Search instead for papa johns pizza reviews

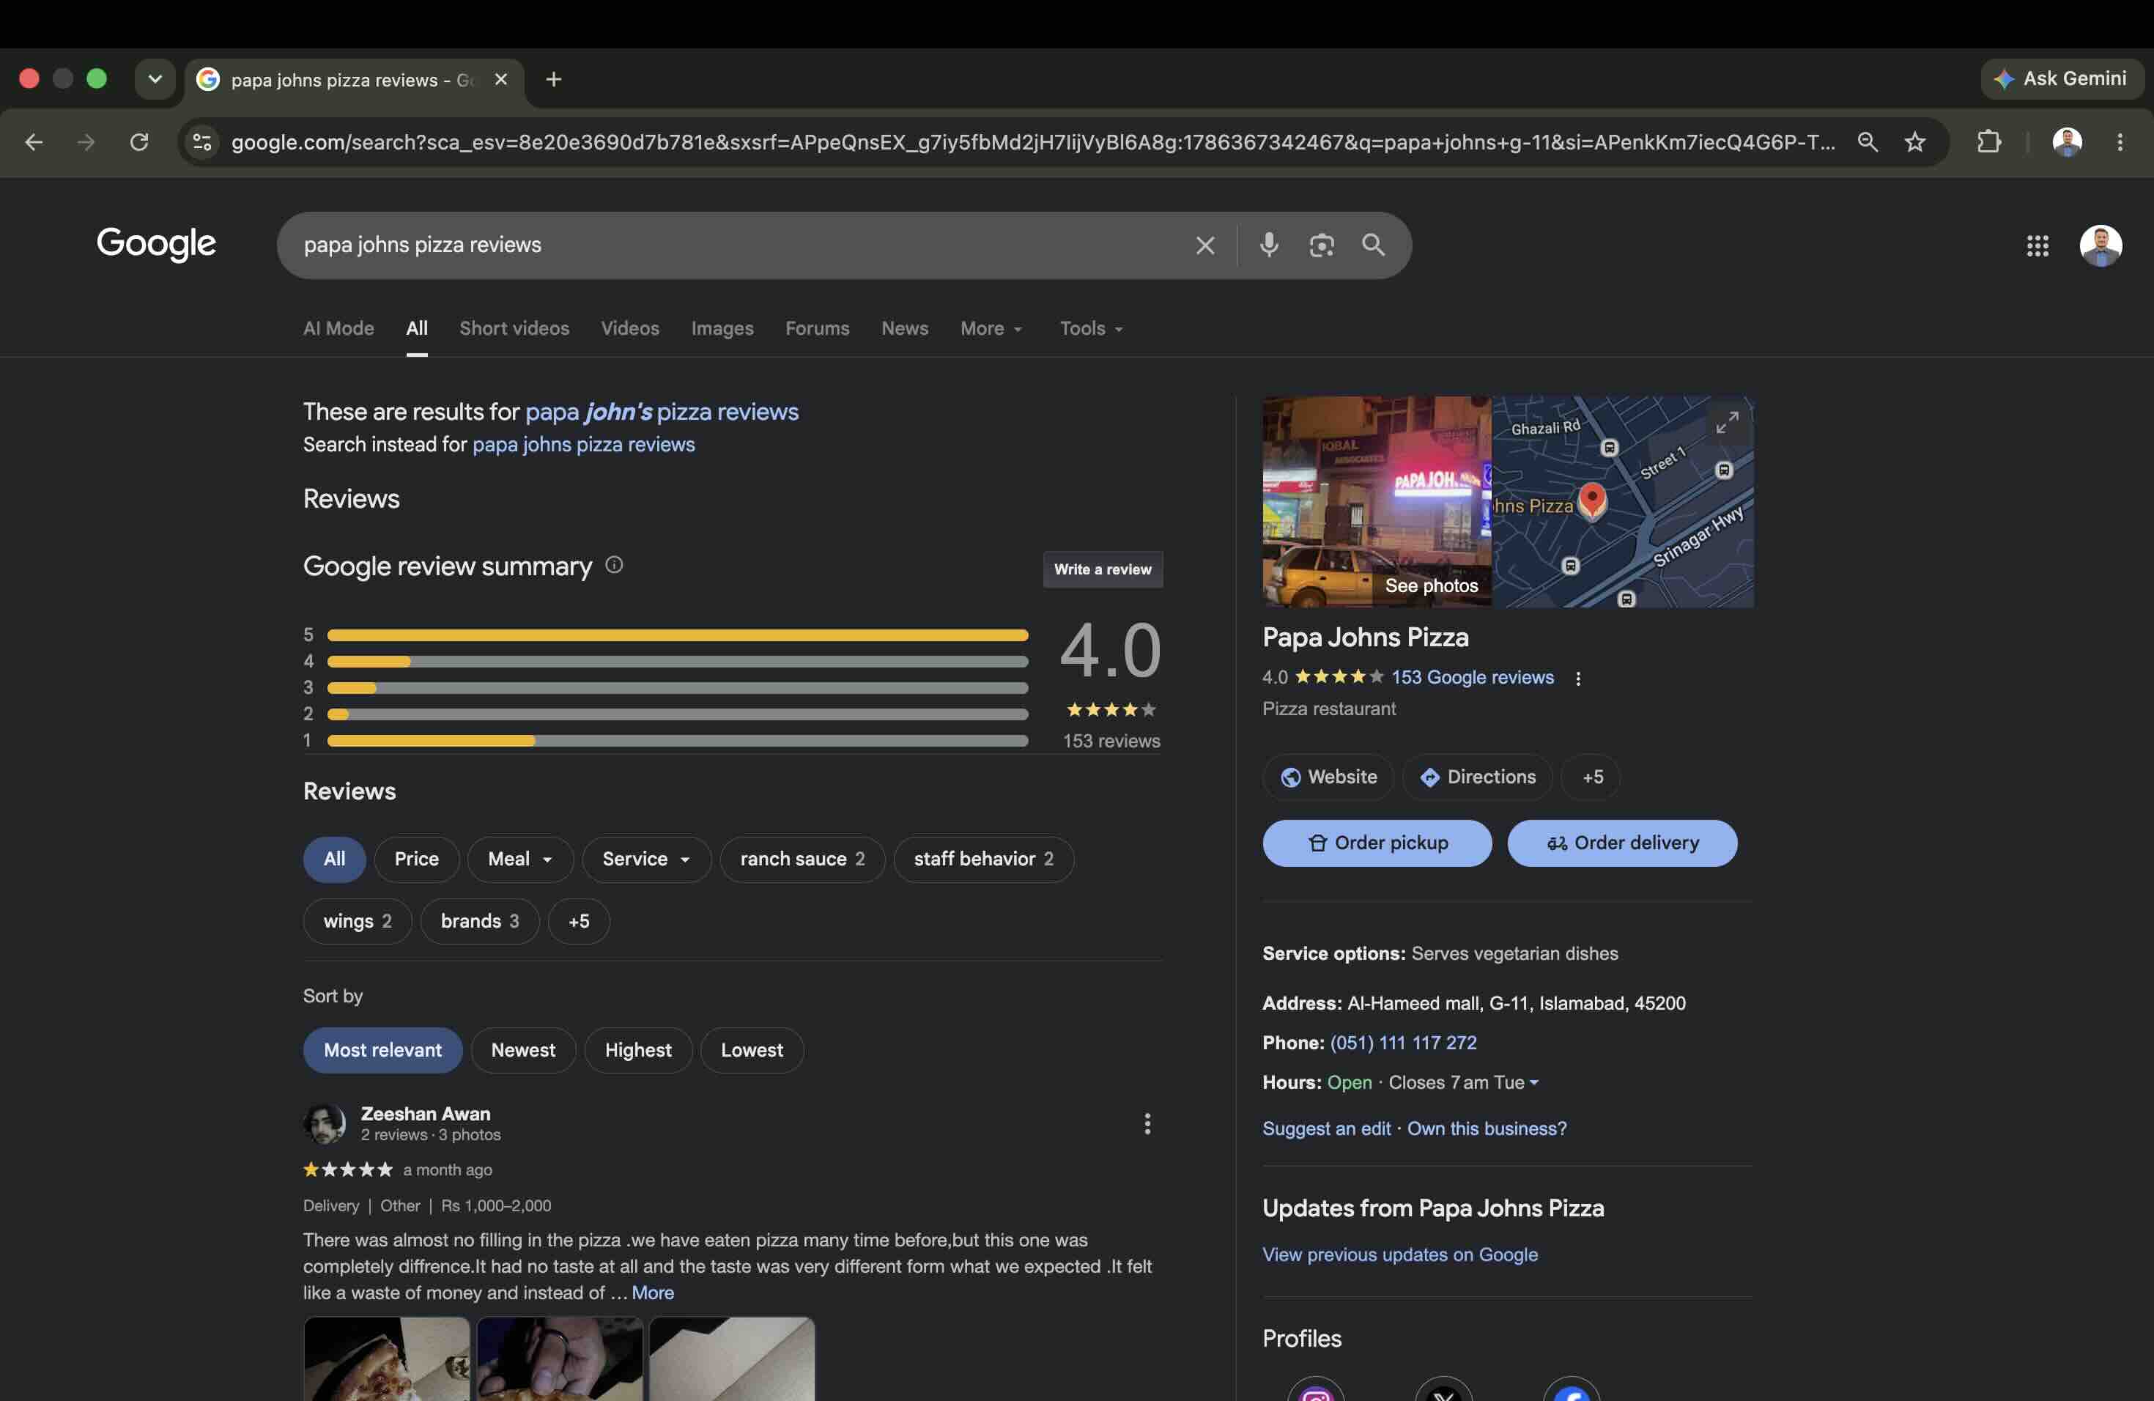(x=584, y=444)
